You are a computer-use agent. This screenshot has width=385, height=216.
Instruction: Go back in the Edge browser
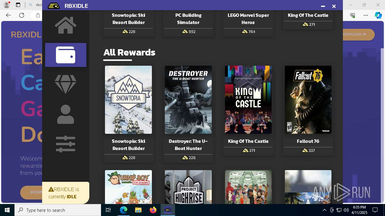click(x=8, y=15)
